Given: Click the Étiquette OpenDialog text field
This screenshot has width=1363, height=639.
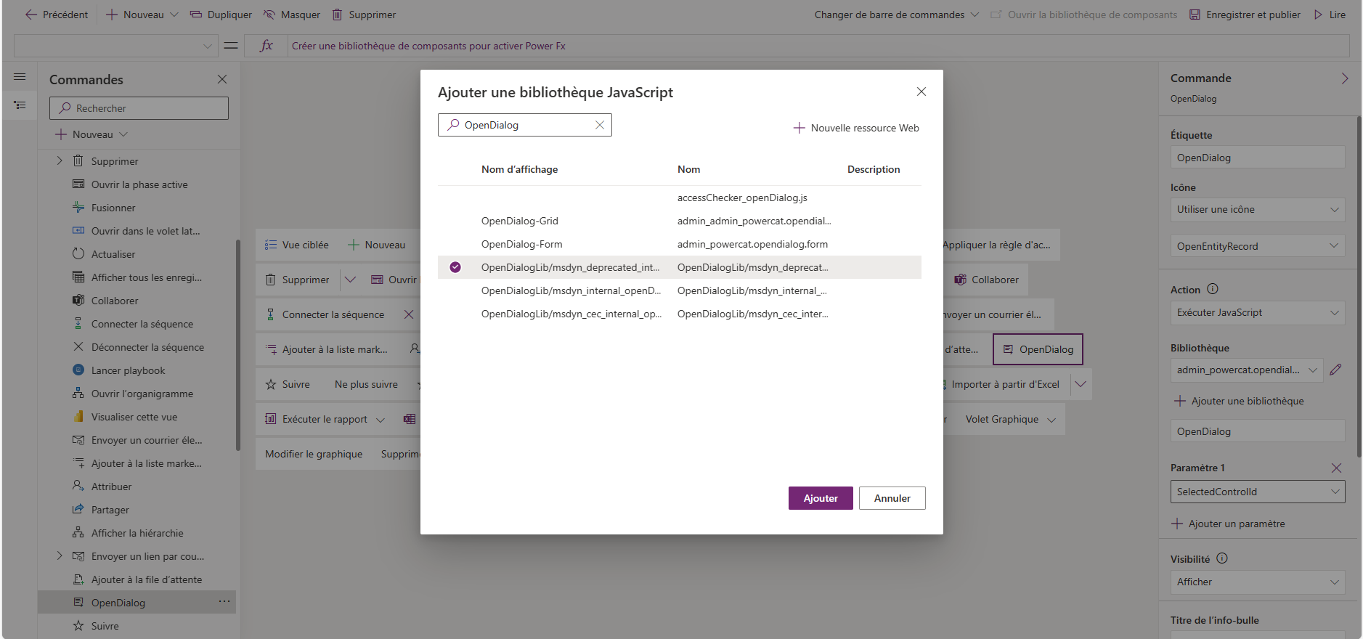Looking at the screenshot, I should (1258, 158).
